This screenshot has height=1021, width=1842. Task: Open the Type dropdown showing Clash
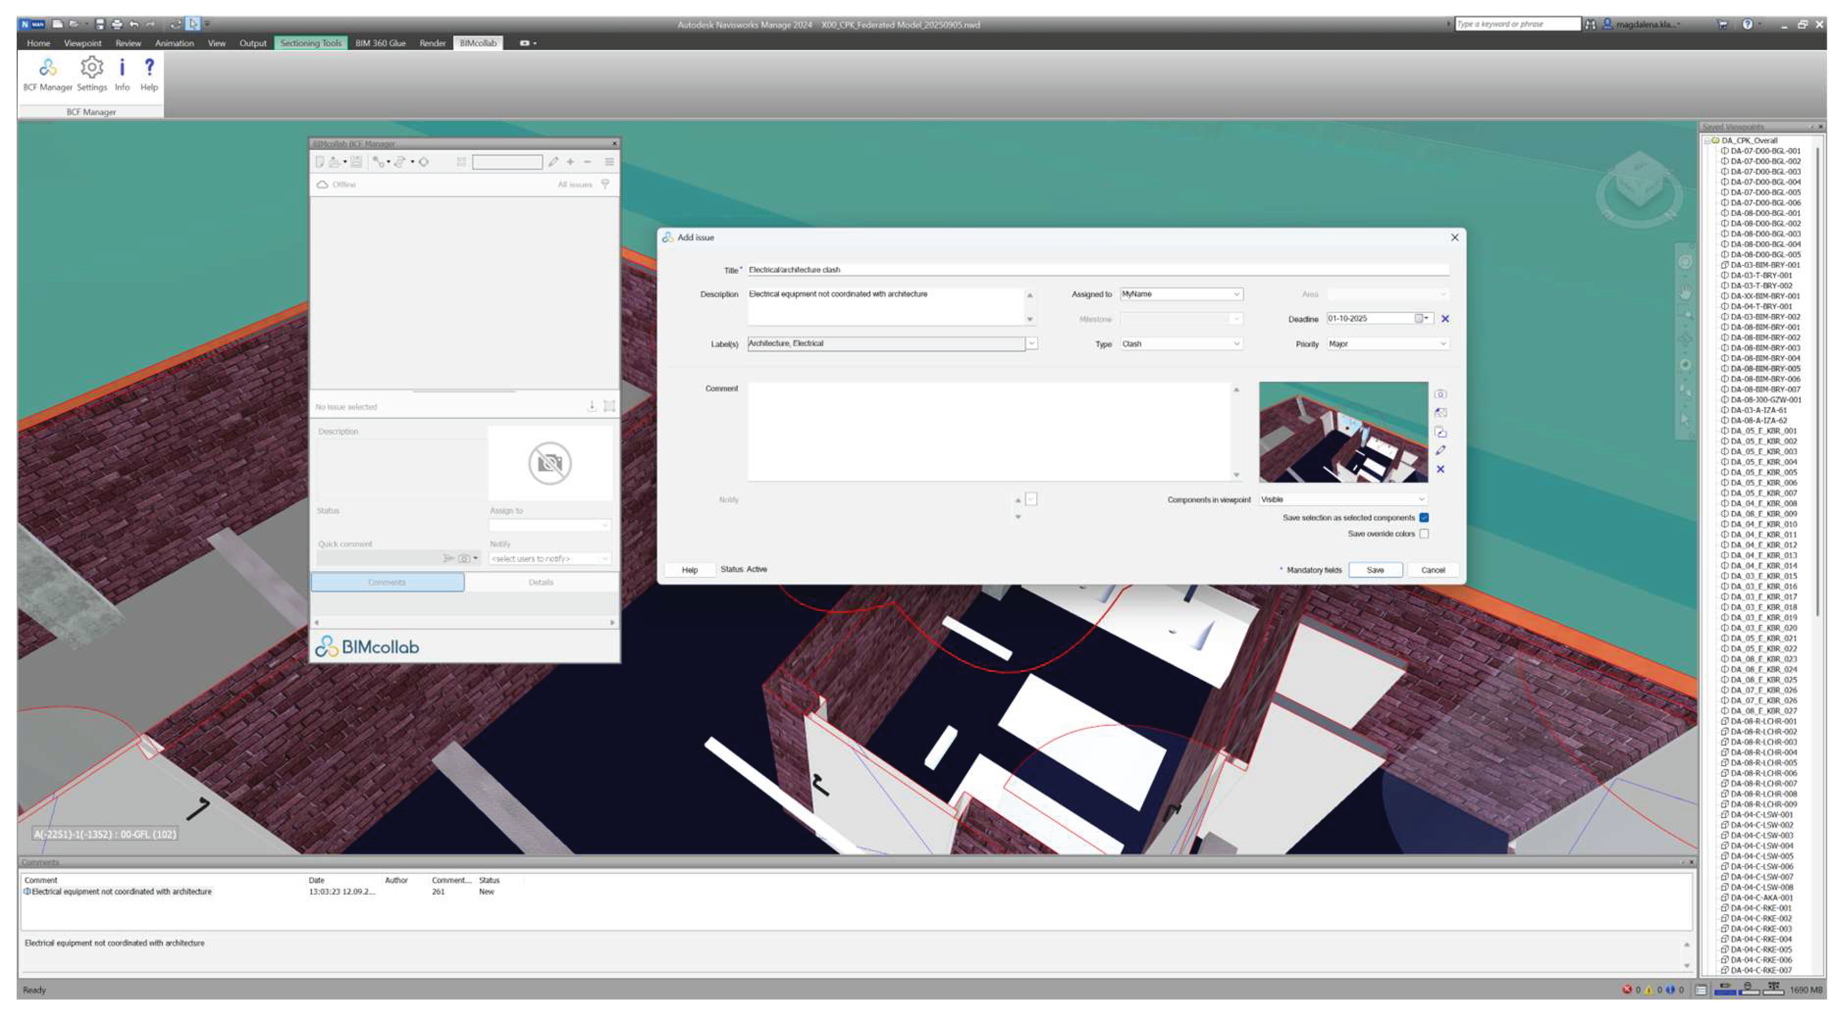(x=1181, y=344)
